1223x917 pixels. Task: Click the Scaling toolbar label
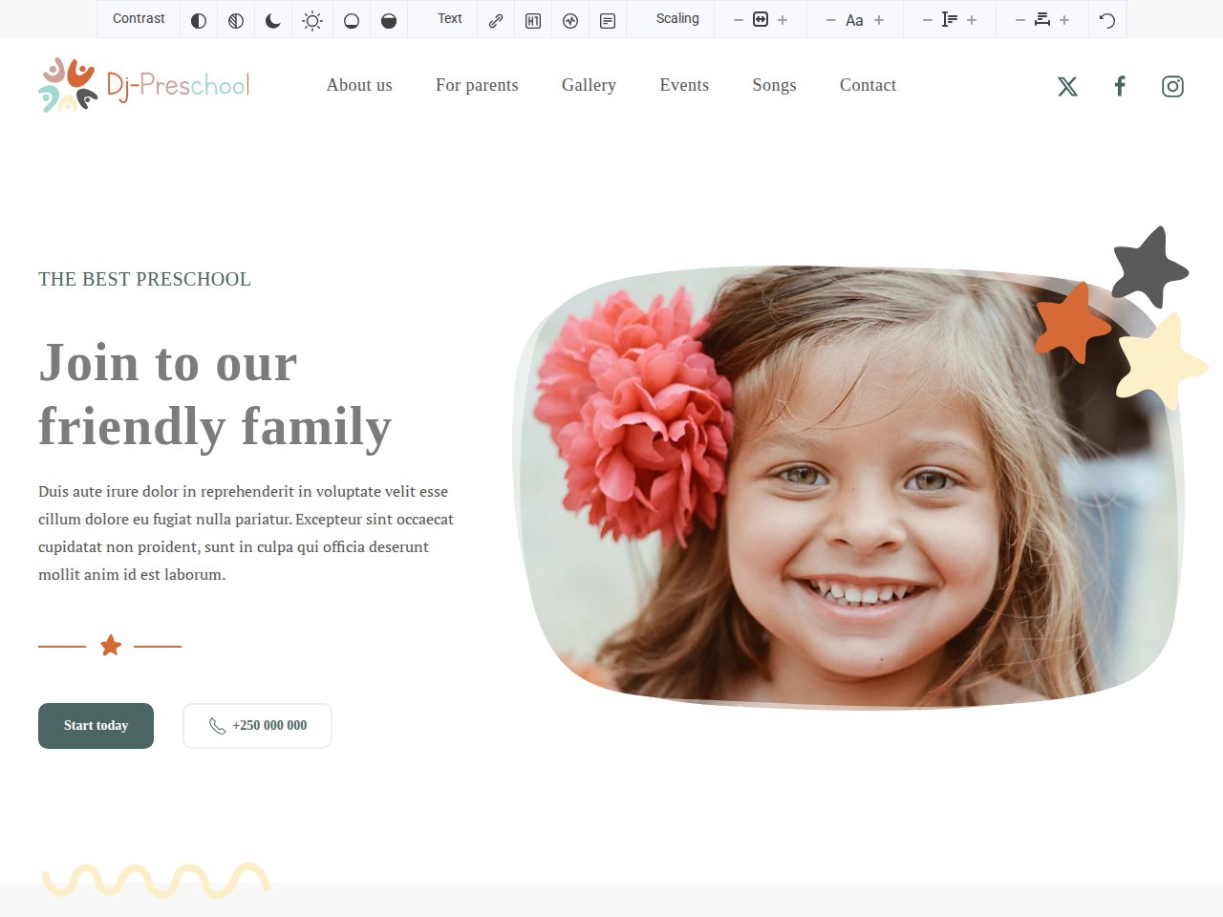point(677,18)
